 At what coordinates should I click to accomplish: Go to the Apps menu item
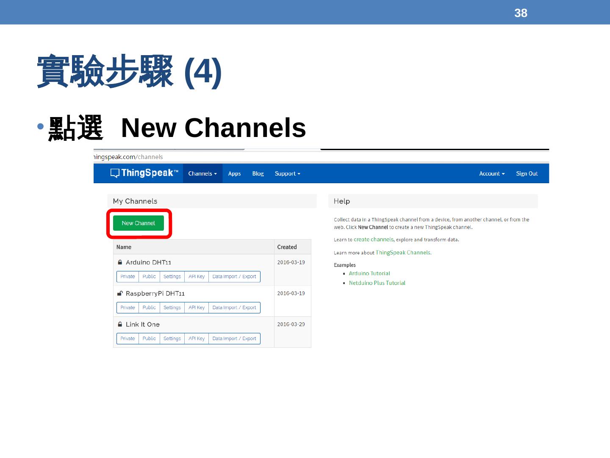click(234, 173)
